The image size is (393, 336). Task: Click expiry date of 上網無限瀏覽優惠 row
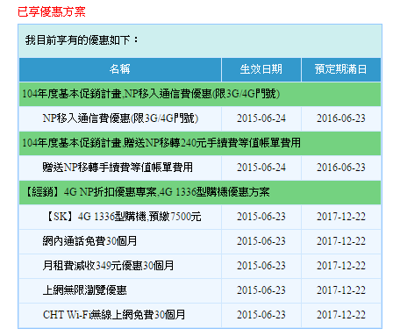pos(341,290)
